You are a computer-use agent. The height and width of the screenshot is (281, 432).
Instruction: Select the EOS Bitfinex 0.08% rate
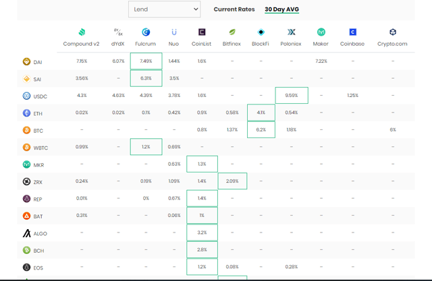(232, 267)
